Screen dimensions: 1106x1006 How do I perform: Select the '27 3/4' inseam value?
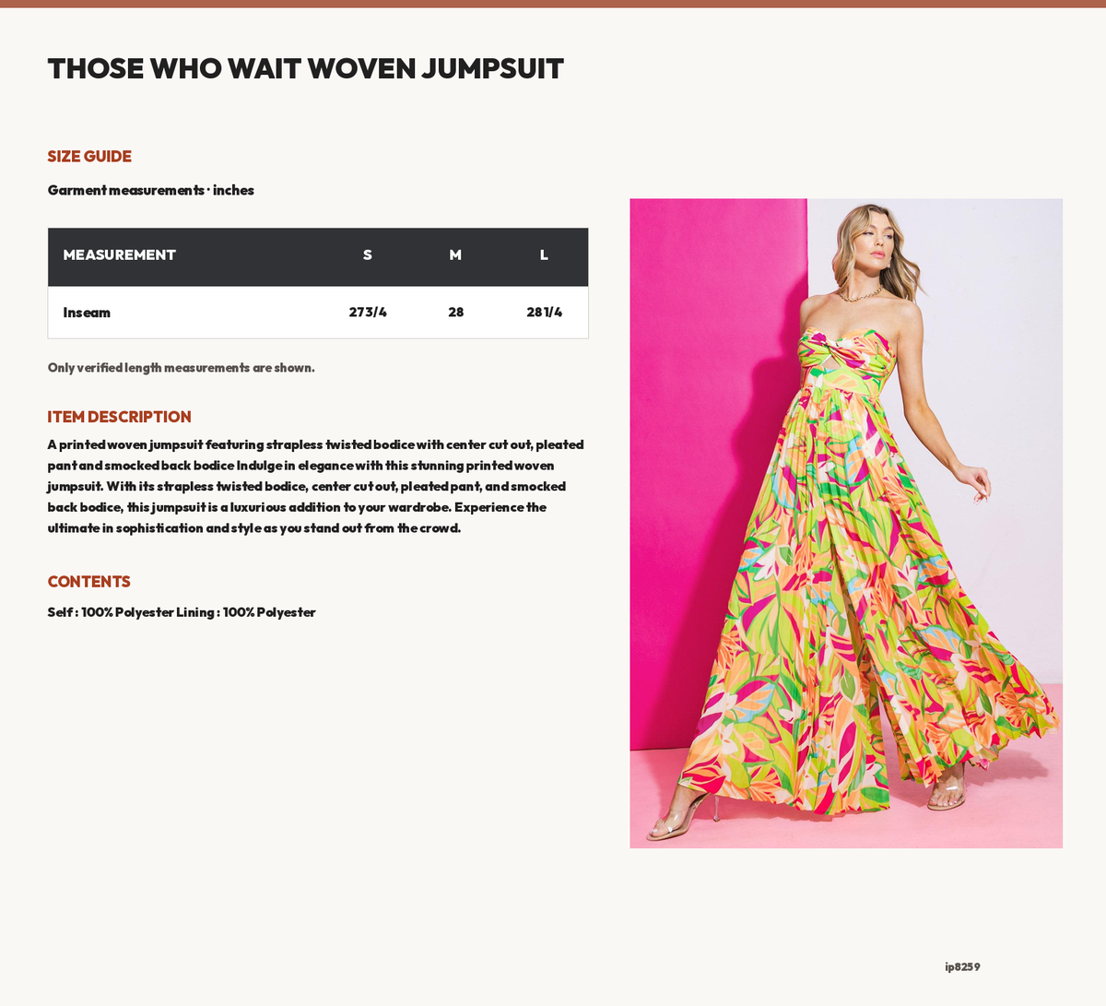tap(368, 313)
